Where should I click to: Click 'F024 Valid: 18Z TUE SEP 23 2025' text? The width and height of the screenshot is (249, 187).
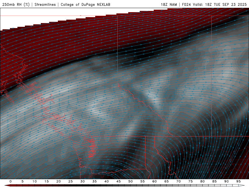[x=214, y=4]
